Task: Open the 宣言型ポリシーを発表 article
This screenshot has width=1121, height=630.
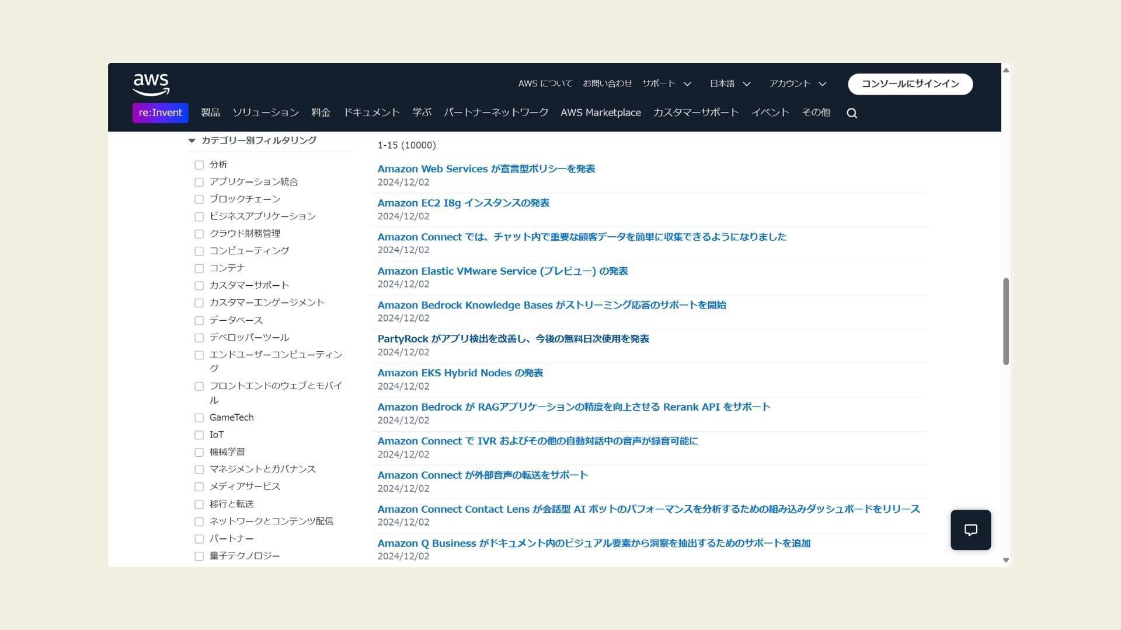Action: point(486,169)
